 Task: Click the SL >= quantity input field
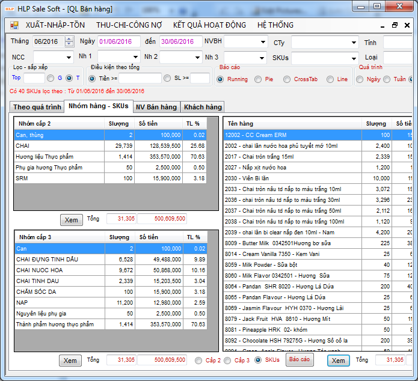[200, 78]
